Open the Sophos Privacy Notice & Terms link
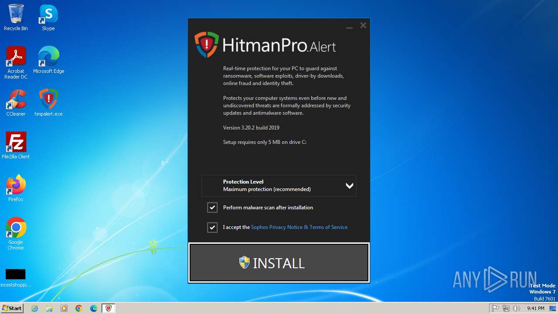558x314 pixels. coord(299,227)
